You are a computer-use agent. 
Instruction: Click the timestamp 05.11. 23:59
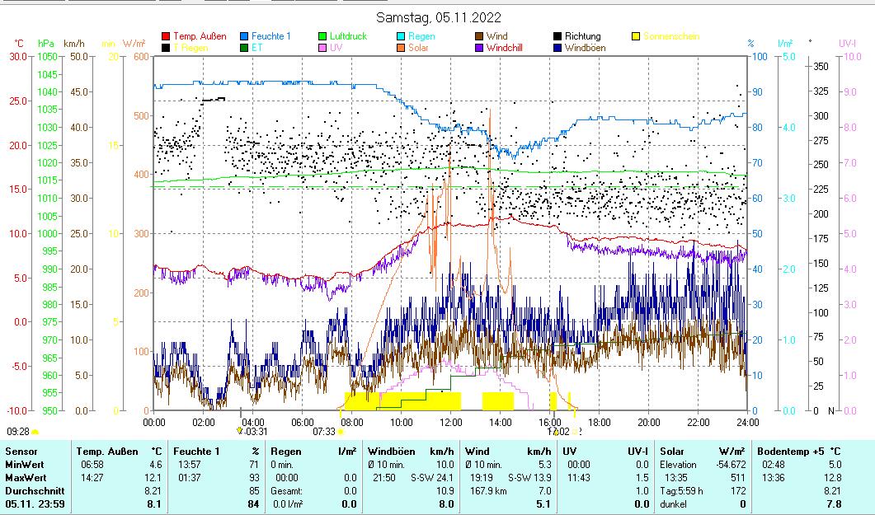[x=35, y=504]
